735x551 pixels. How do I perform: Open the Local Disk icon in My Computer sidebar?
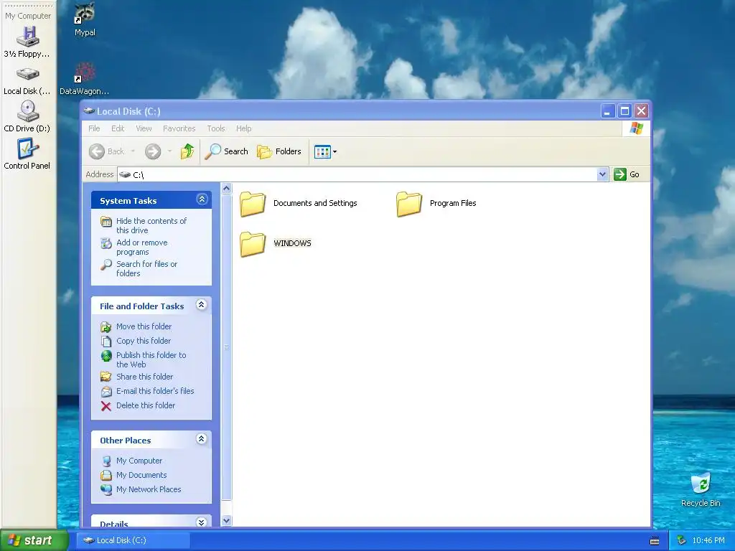(x=27, y=80)
